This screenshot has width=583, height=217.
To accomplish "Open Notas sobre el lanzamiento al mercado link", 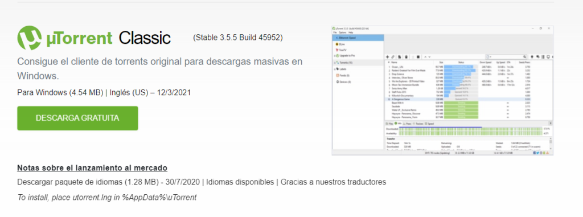I will [x=92, y=168].
